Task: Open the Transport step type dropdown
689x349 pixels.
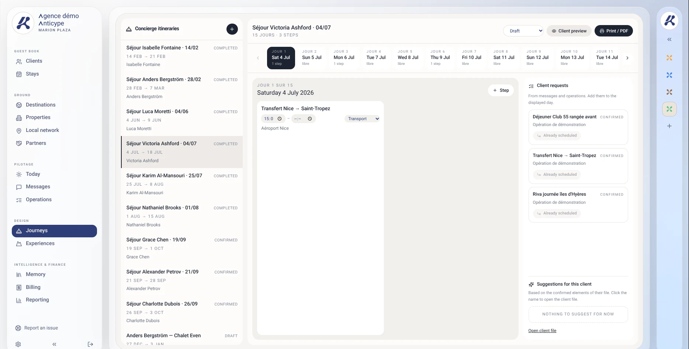Action: coord(362,119)
